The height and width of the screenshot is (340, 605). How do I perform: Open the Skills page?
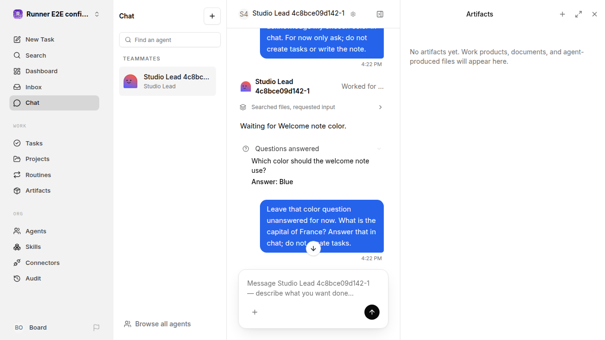[x=54, y=247]
